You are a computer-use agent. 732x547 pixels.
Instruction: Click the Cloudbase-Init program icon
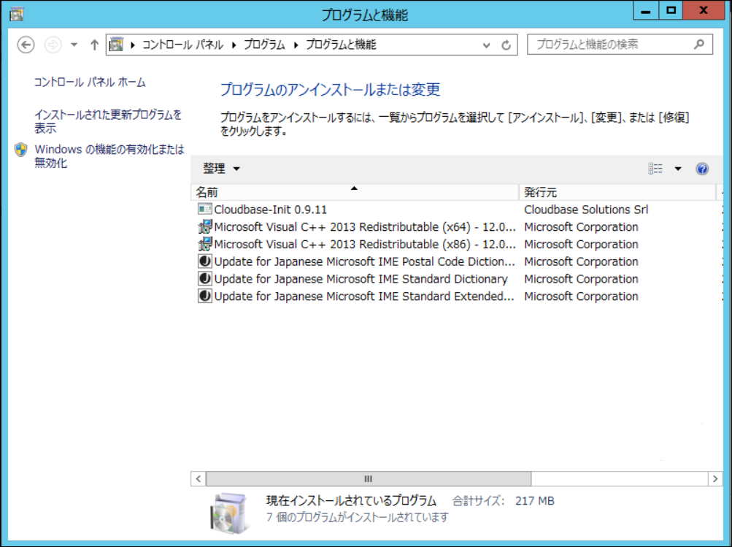[204, 210]
